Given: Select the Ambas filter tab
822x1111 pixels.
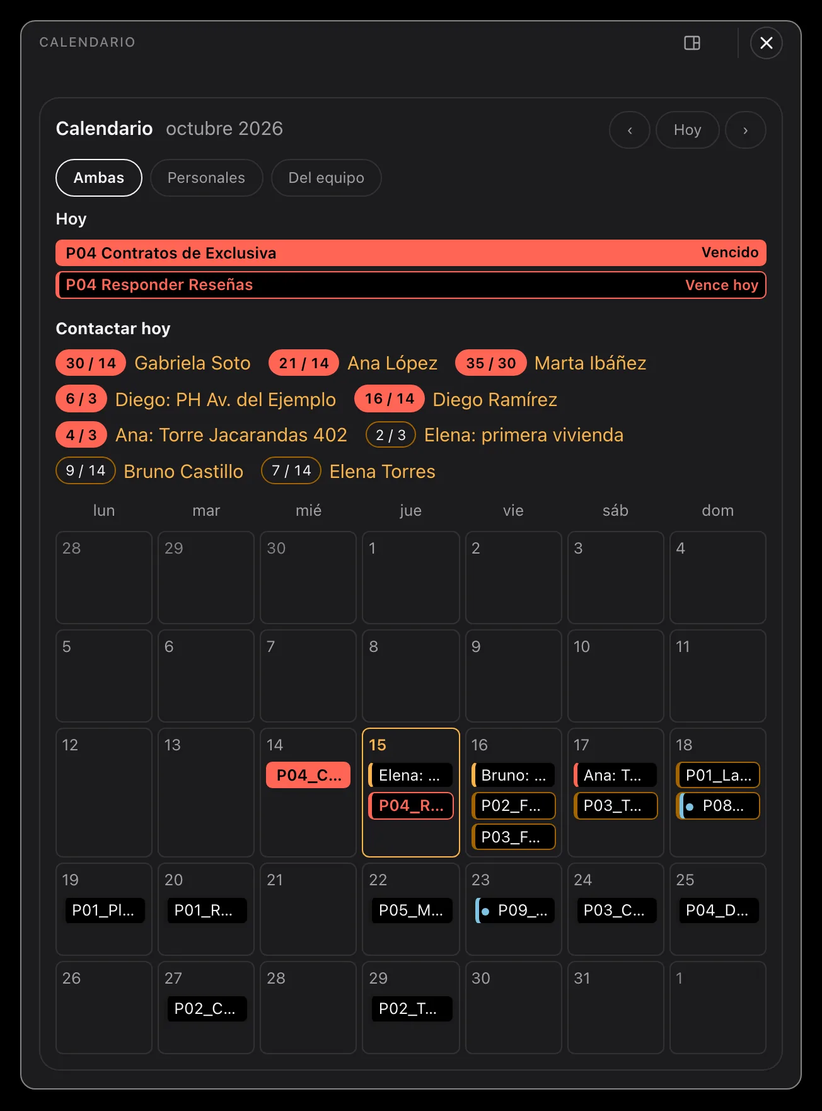Looking at the screenshot, I should (99, 178).
